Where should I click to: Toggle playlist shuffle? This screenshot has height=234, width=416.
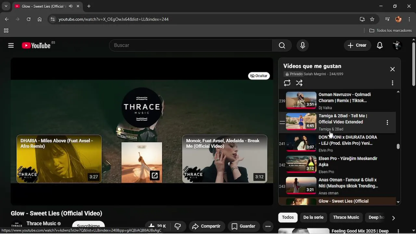click(299, 83)
